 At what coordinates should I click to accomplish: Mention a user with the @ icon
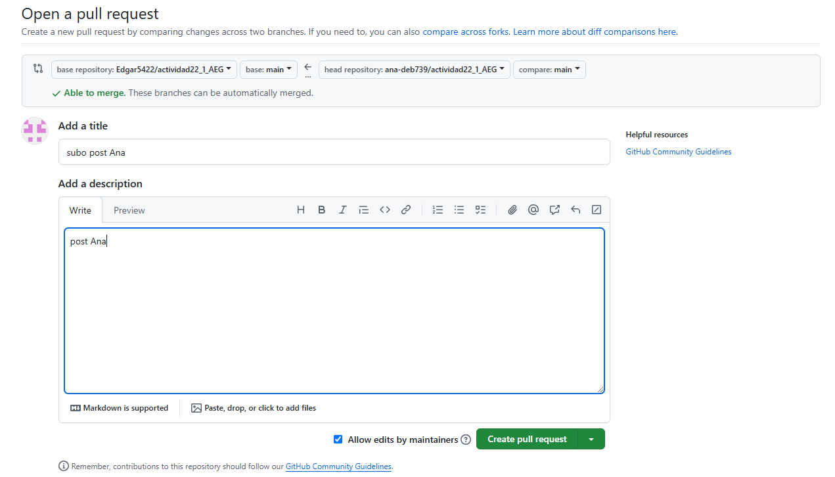(533, 210)
